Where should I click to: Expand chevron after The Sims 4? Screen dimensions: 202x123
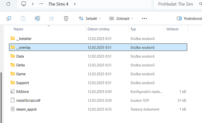pyautogui.click(x=75, y=4)
